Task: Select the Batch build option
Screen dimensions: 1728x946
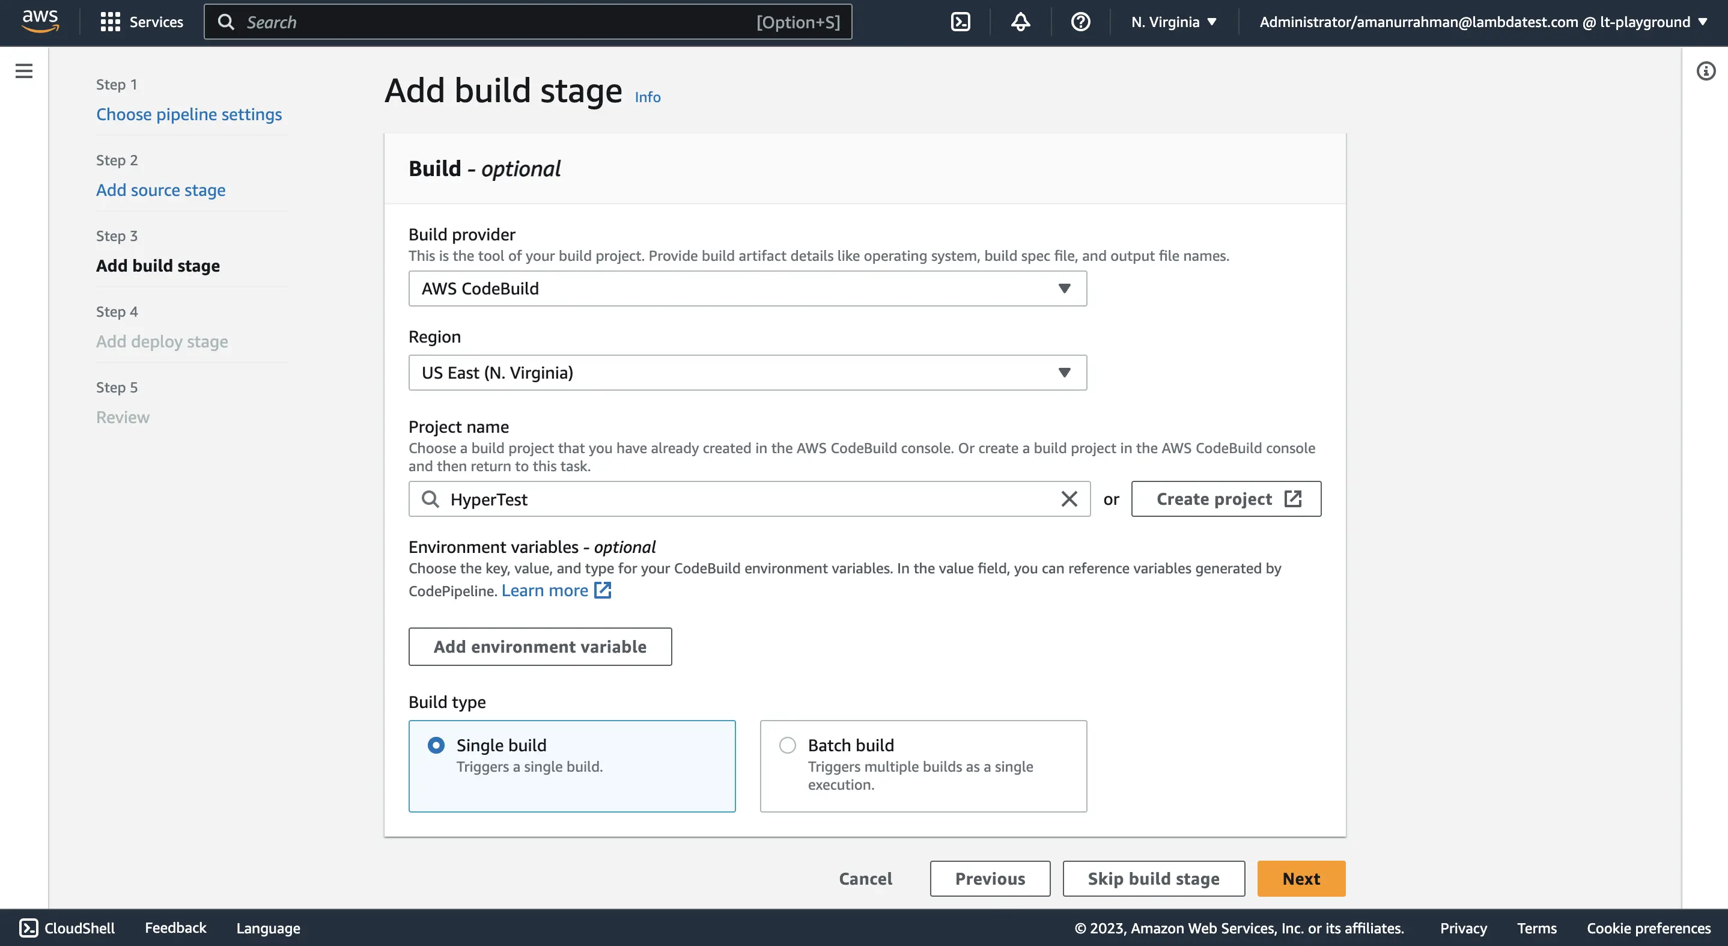Action: click(x=788, y=745)
